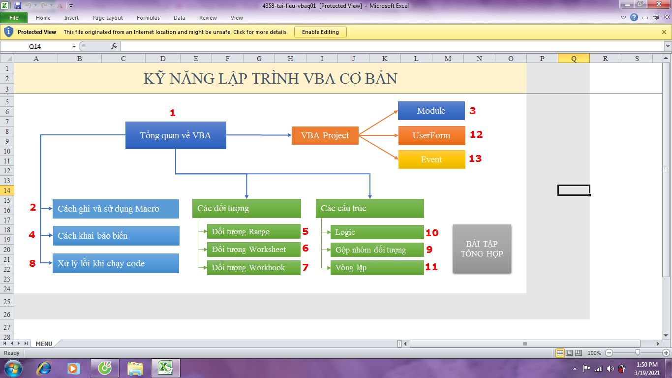The height and width of the screenshot is (378, 672).
Task: Click the Microsoft Excel Help icon
Action: (634, 18)
